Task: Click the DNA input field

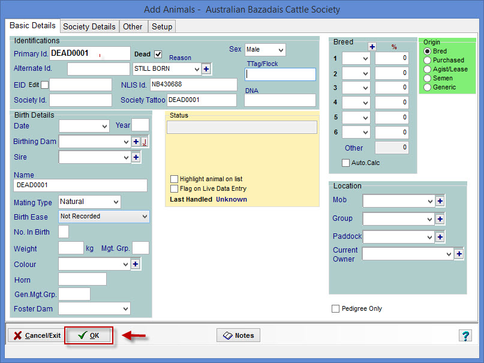Action: click(280, 100)
